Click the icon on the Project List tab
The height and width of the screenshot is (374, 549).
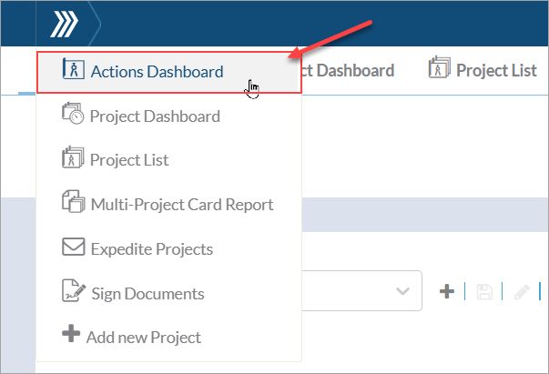coord(440,69)
